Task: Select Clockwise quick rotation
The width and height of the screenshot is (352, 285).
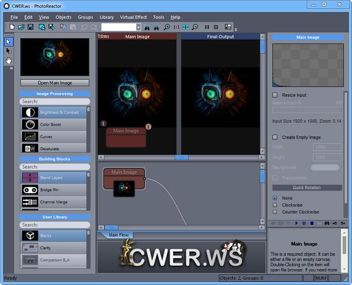Action: pos(275,205)
